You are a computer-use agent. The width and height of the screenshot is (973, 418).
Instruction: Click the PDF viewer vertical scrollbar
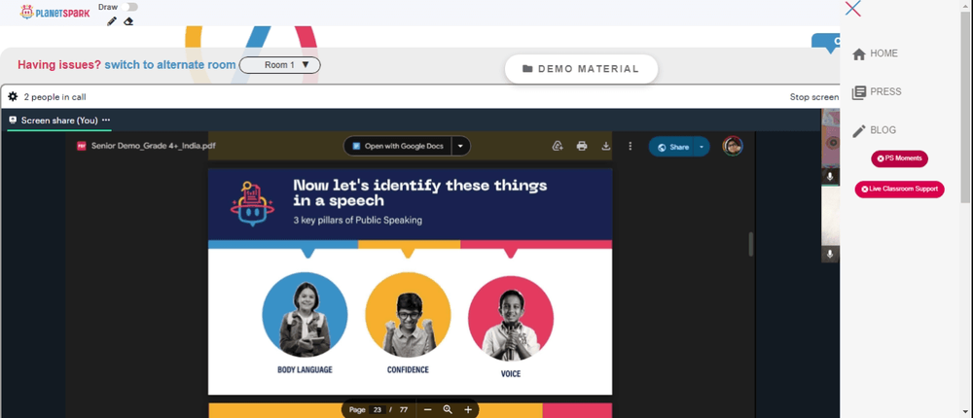pos(750,244)
